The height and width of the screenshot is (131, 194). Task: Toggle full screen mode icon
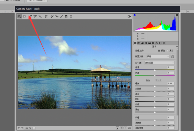coord(129,16)
